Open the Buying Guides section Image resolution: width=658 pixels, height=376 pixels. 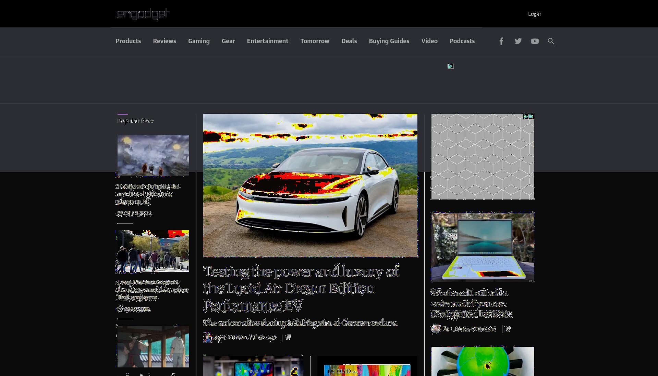(389, 41)
